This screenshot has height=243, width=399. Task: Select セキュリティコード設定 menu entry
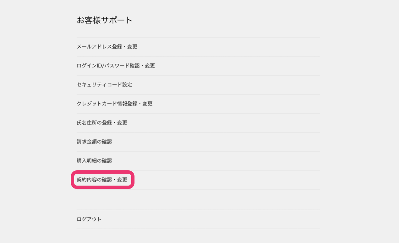click(x=104, y=85)
